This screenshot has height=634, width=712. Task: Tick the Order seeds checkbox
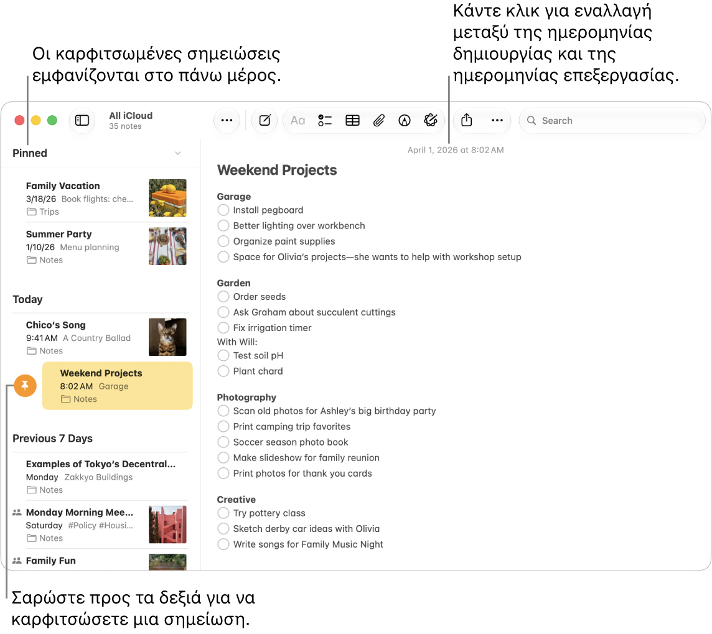[223, 297]
